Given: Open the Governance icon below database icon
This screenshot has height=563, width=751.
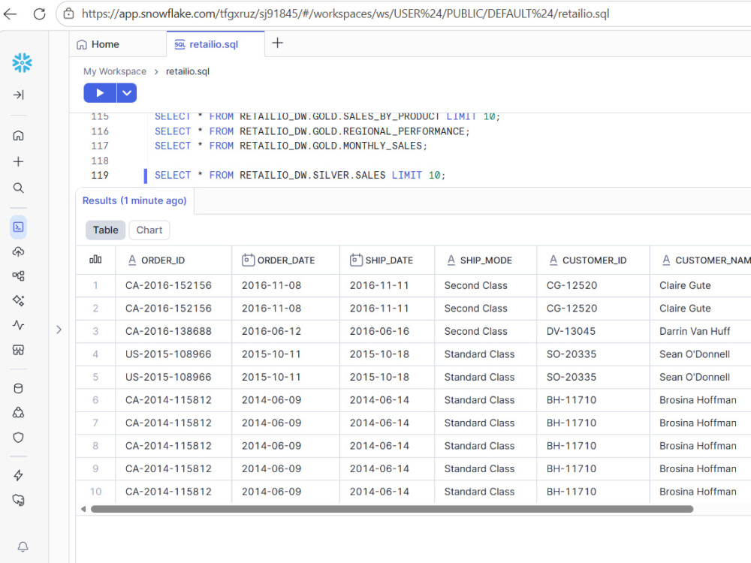Looking at the screenshot, I should [x=18, y=413].
